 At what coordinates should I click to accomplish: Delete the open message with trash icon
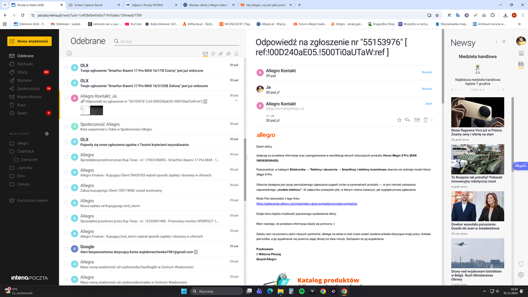coord(425,120)
